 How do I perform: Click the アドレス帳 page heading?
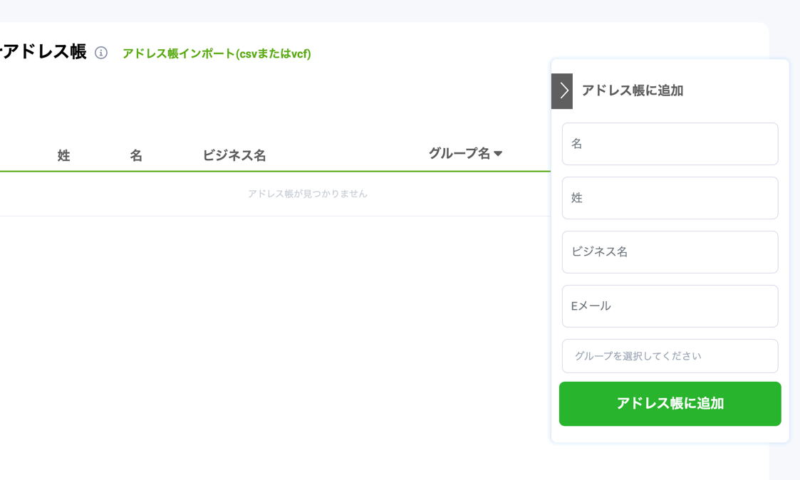(x=43, y=51)
